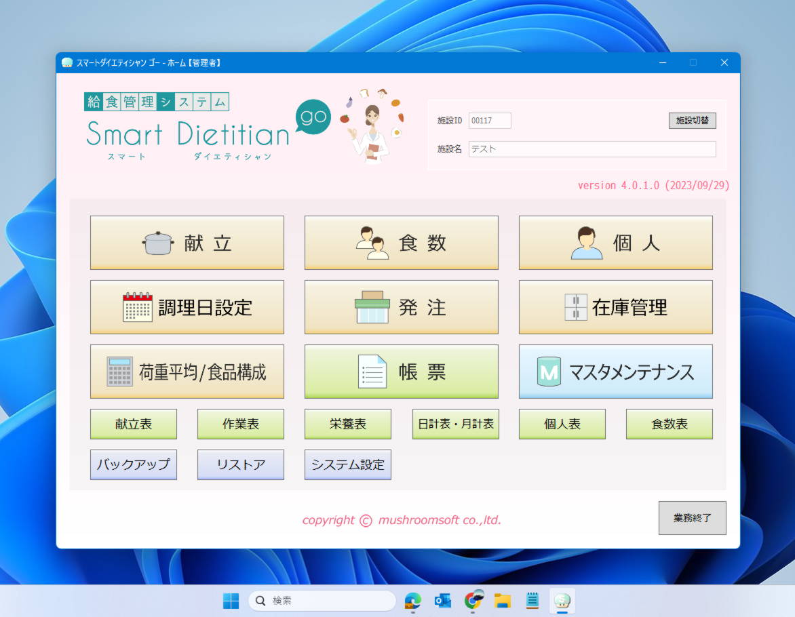Screen dimensions: 795x617
Task: Click the copyright mushroomsoft co.,ltd. text
Action: (402, 520)
